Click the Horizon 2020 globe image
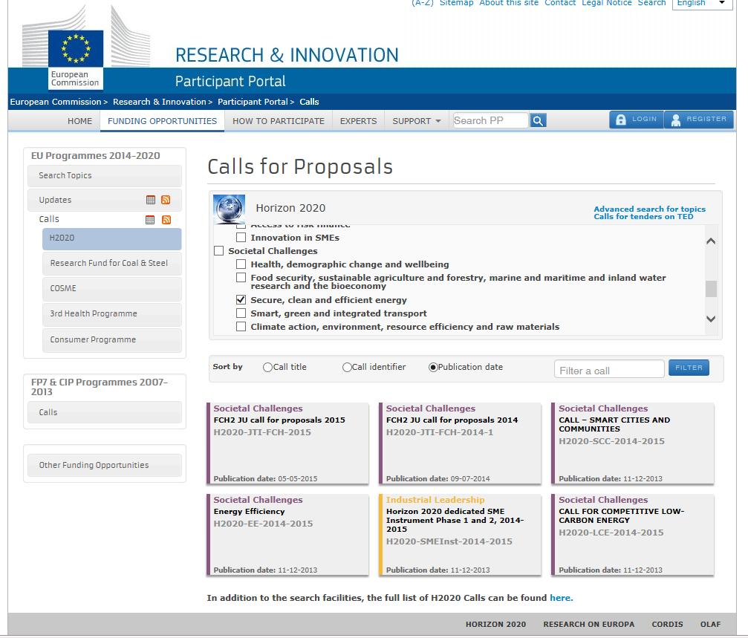Image resolution: width=748 pixels, height=638 pixels. pos(229,209)
